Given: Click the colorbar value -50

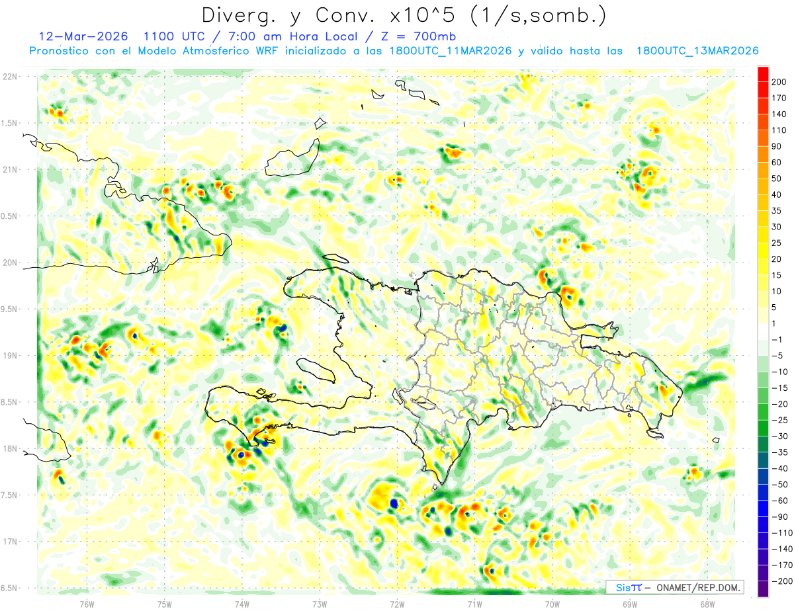Looking at the screenshot, I should pyautogui.click(x=781, y=484).
